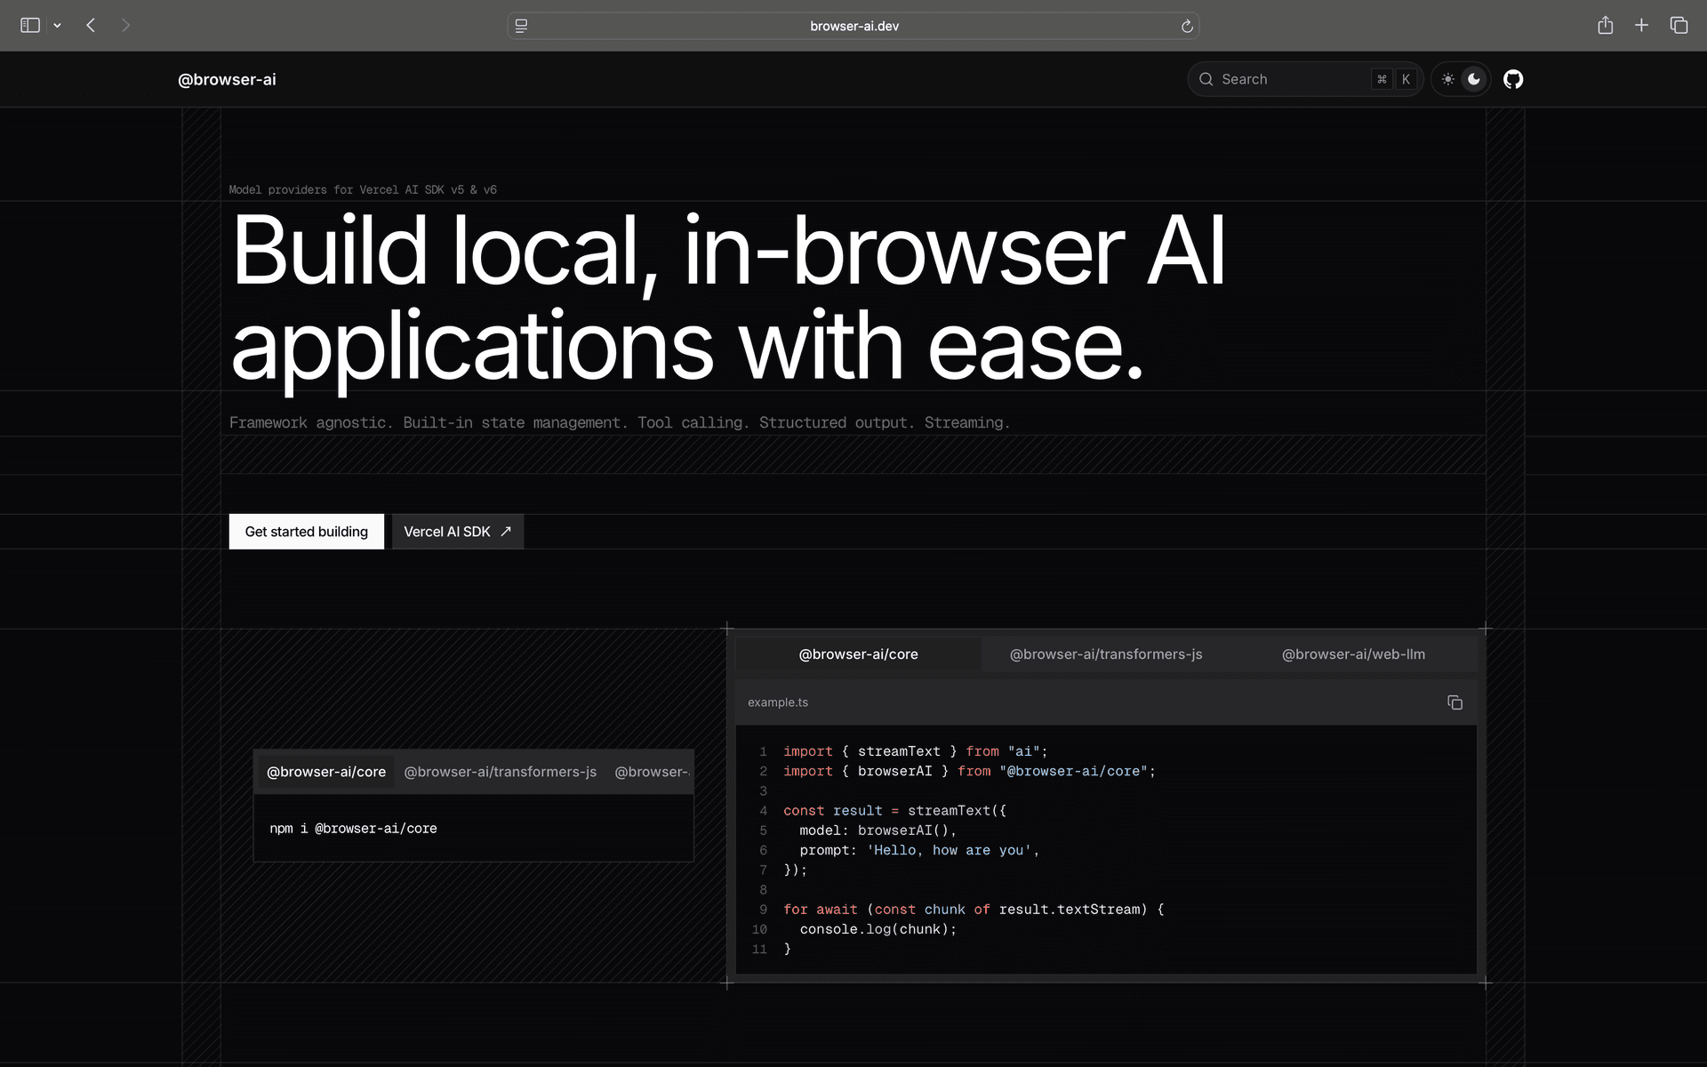Click the Safari sidebar toggle icon
The image size is (1707, 1067).
click(30, 26)
